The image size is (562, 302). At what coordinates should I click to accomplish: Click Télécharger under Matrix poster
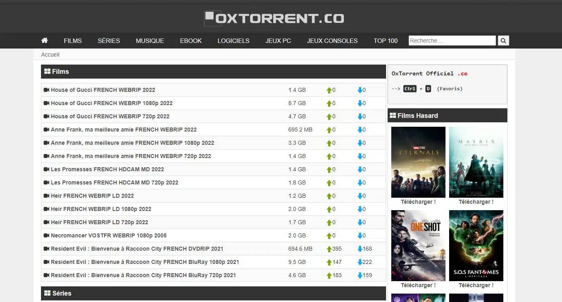coord(476,202)
